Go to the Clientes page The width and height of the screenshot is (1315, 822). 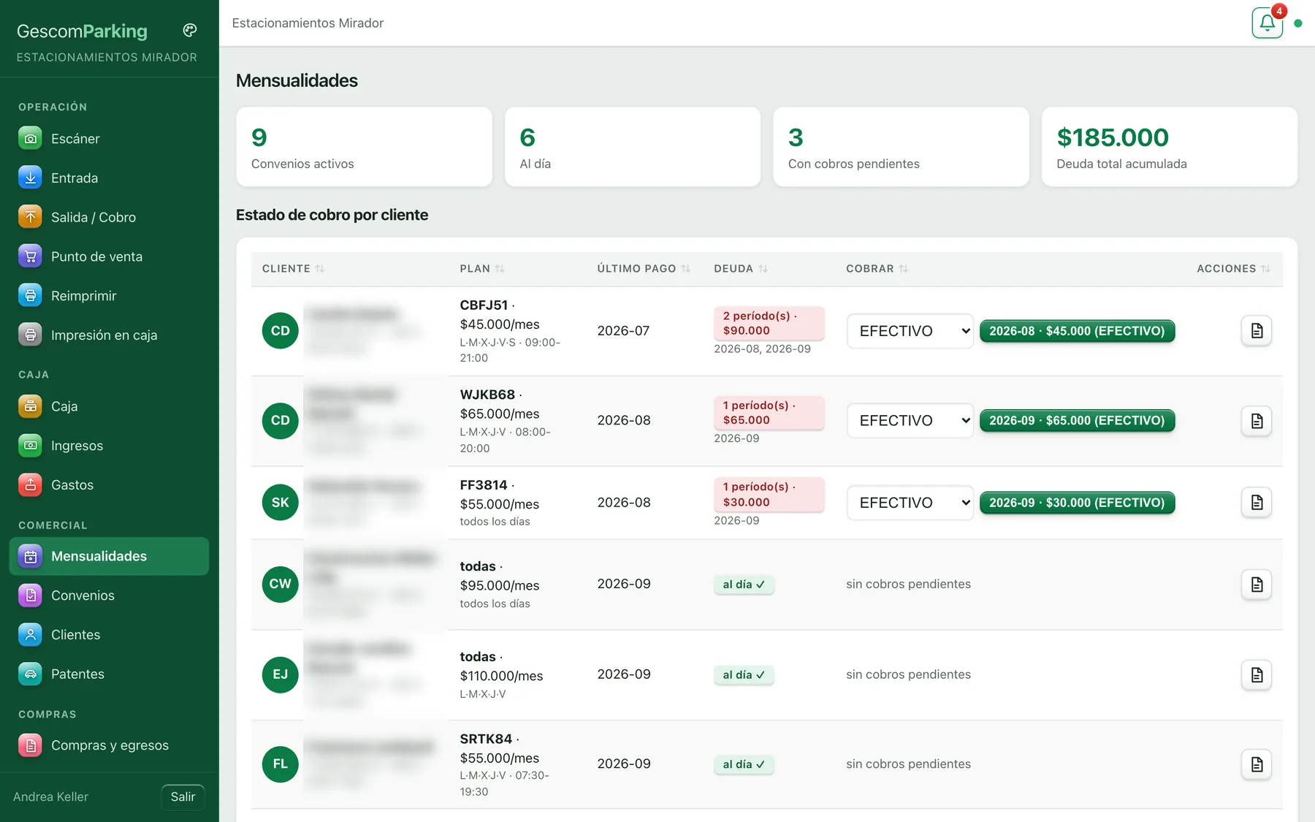click(x=109, y=635)
